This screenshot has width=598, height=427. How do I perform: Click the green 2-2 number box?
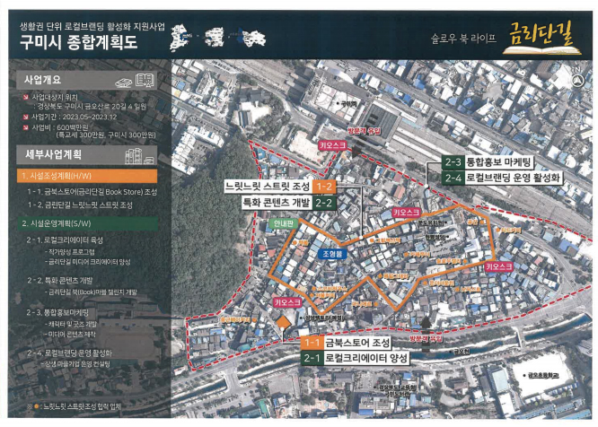324,203
